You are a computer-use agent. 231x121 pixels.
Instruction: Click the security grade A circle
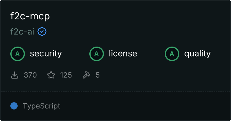tap(18, 54)
